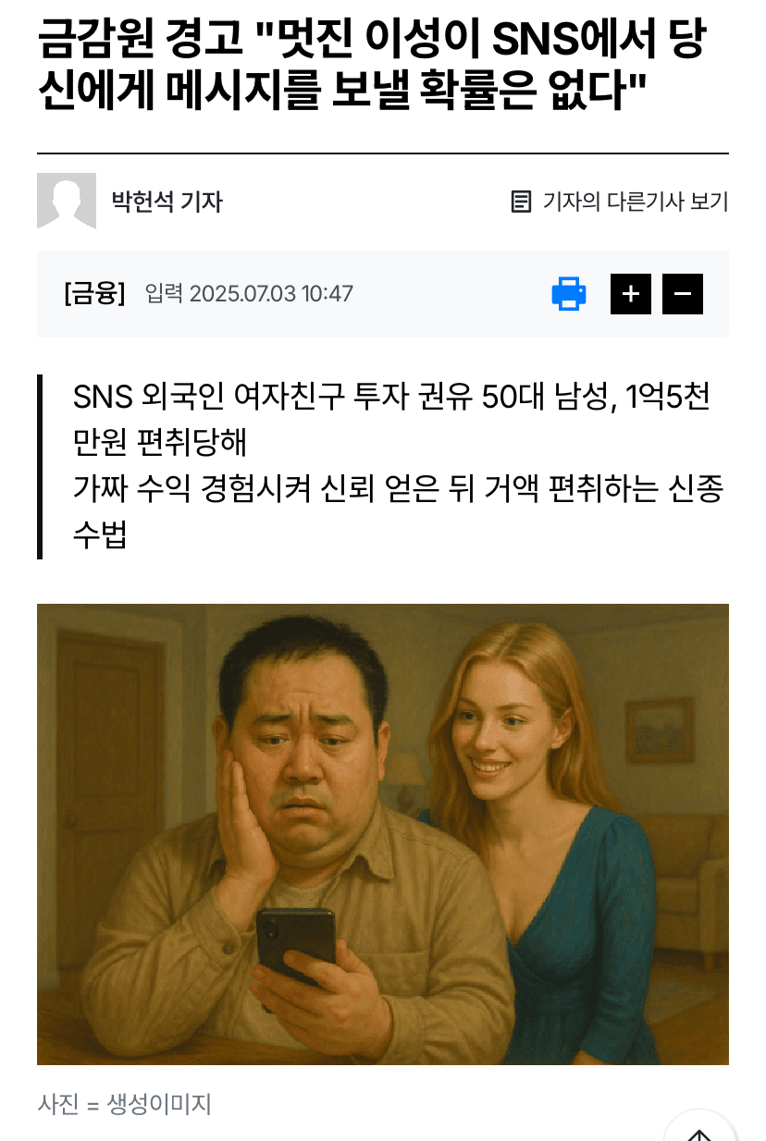Click summary line starting 가짜 수익 경험시켜
The image size is (766, 1141).
[398, 511]
